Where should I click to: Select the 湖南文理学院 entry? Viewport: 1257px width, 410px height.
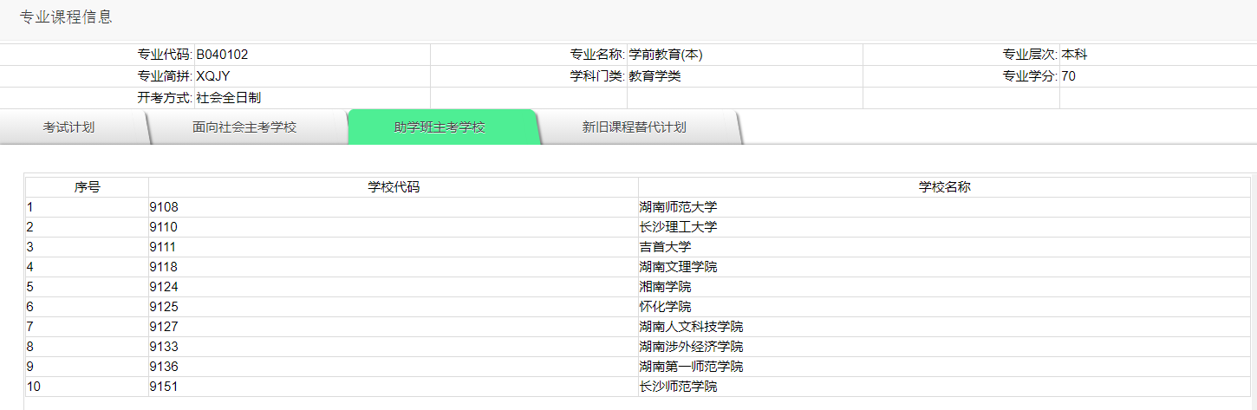(679, 267)
